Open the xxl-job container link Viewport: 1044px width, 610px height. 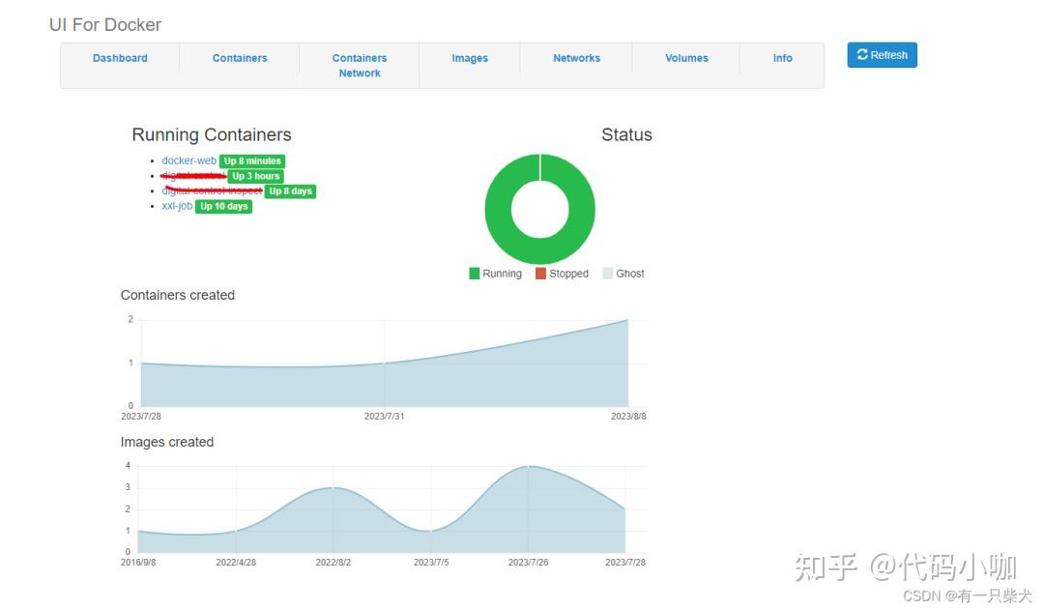[x=177, y=206]
